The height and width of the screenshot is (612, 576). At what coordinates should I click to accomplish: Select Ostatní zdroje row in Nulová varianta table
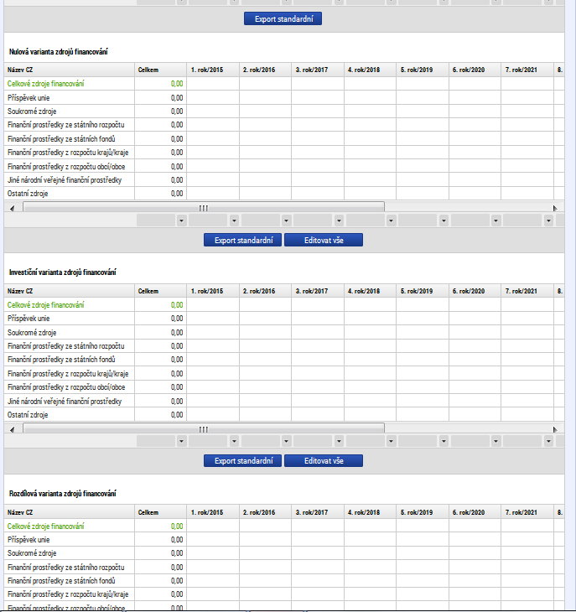(284, 194)
